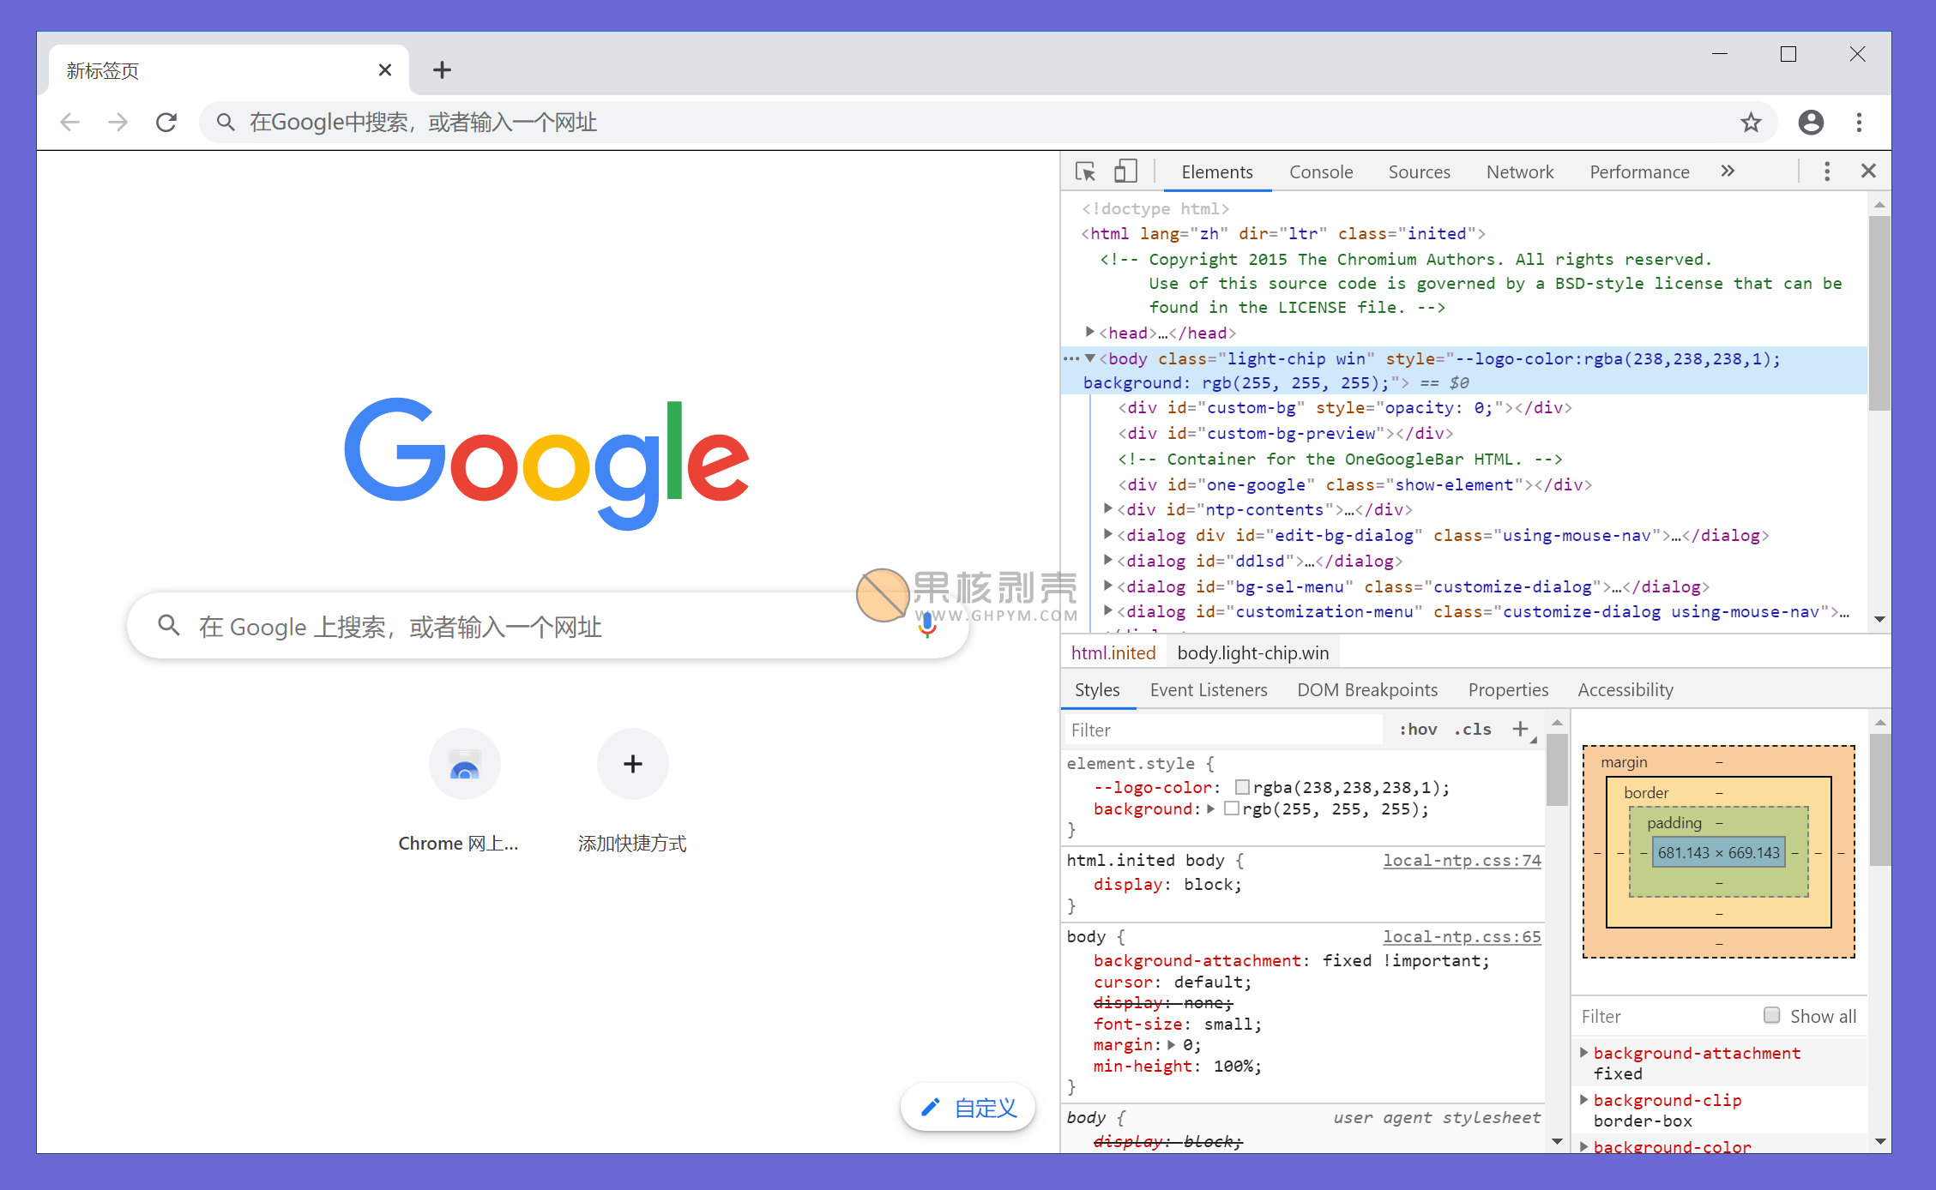Enable the Show all checkbox
1936x1190 pixels.
click(1771, 1015)
